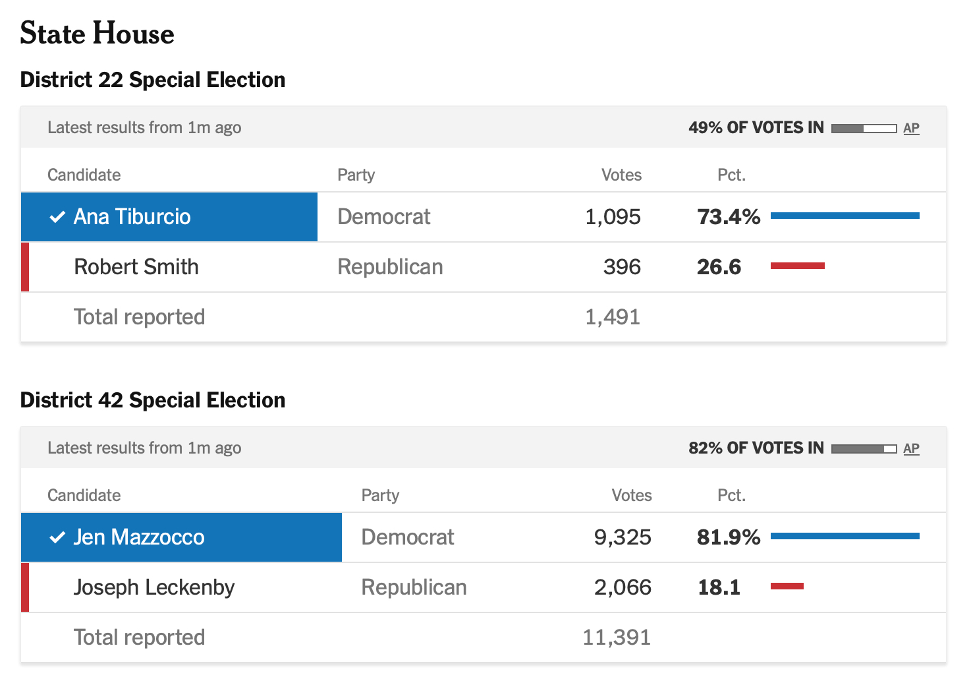Click the checkmark beside Jen Mazzocco
The width and height of the screenshot is (971, 683).
(57, 537)
